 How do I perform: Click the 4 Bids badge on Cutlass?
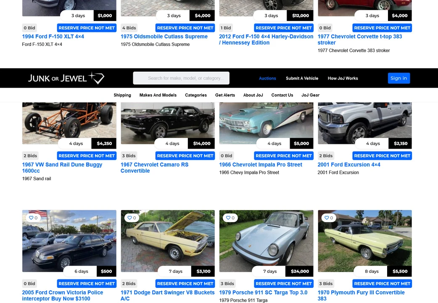click(129, 28)
